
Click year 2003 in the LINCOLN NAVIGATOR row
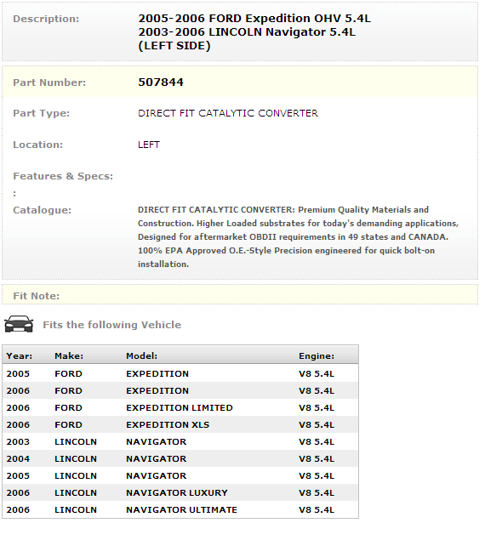click(x=18, y=442)
